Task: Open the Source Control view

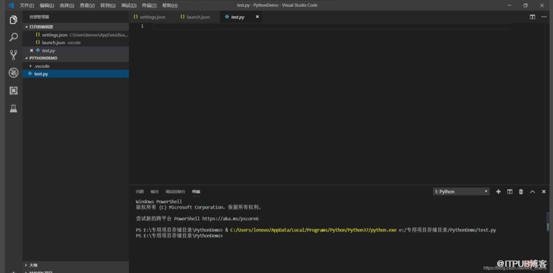Action: (x=14, y=55)
